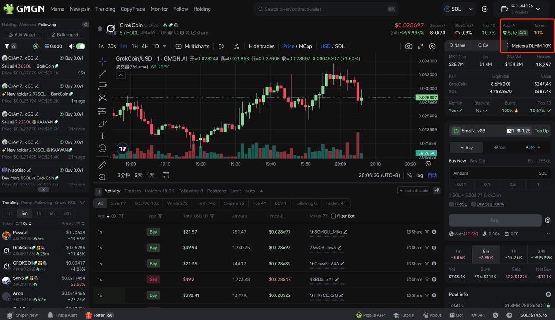
Task: Select the trend line drawing tool
Action: pyautogui.click(x=103, y=74)
